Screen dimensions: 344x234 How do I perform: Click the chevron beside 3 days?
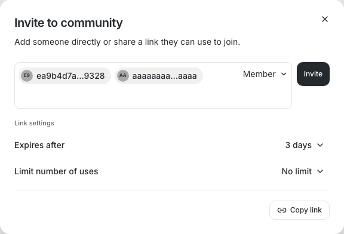(320, 145)
